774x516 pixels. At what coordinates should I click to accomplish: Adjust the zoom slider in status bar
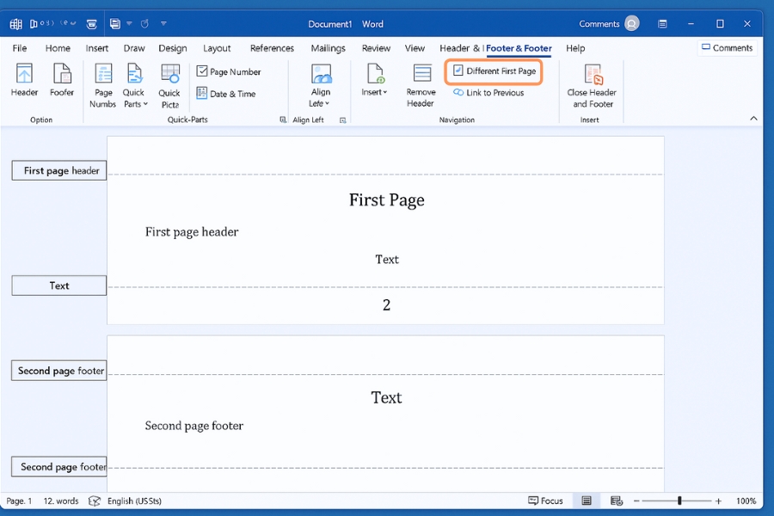coord(679,501)
